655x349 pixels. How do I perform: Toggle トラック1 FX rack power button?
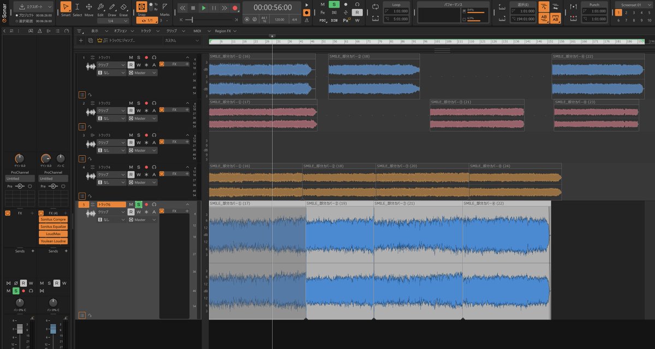(162, 64)
